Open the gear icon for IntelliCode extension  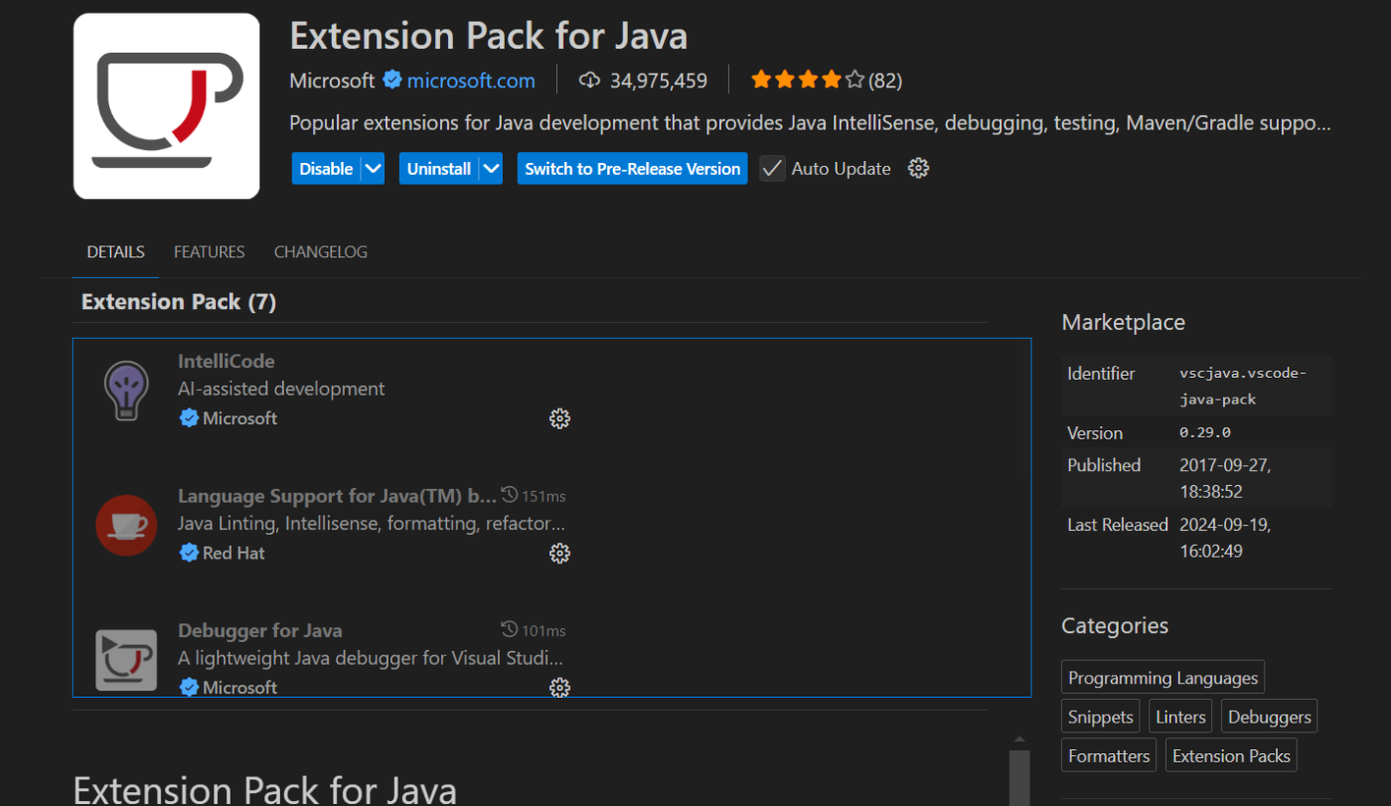[x=559, y=418]
